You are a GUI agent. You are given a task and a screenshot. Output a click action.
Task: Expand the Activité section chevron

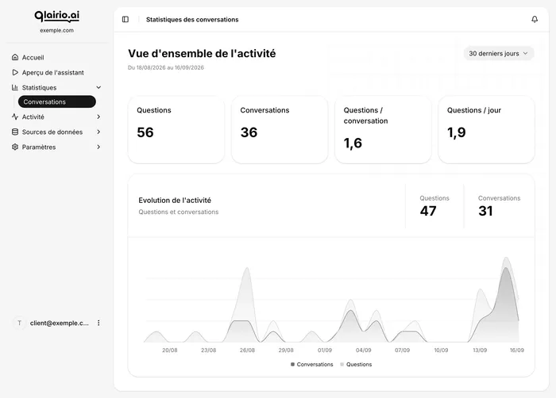point(98,117)
